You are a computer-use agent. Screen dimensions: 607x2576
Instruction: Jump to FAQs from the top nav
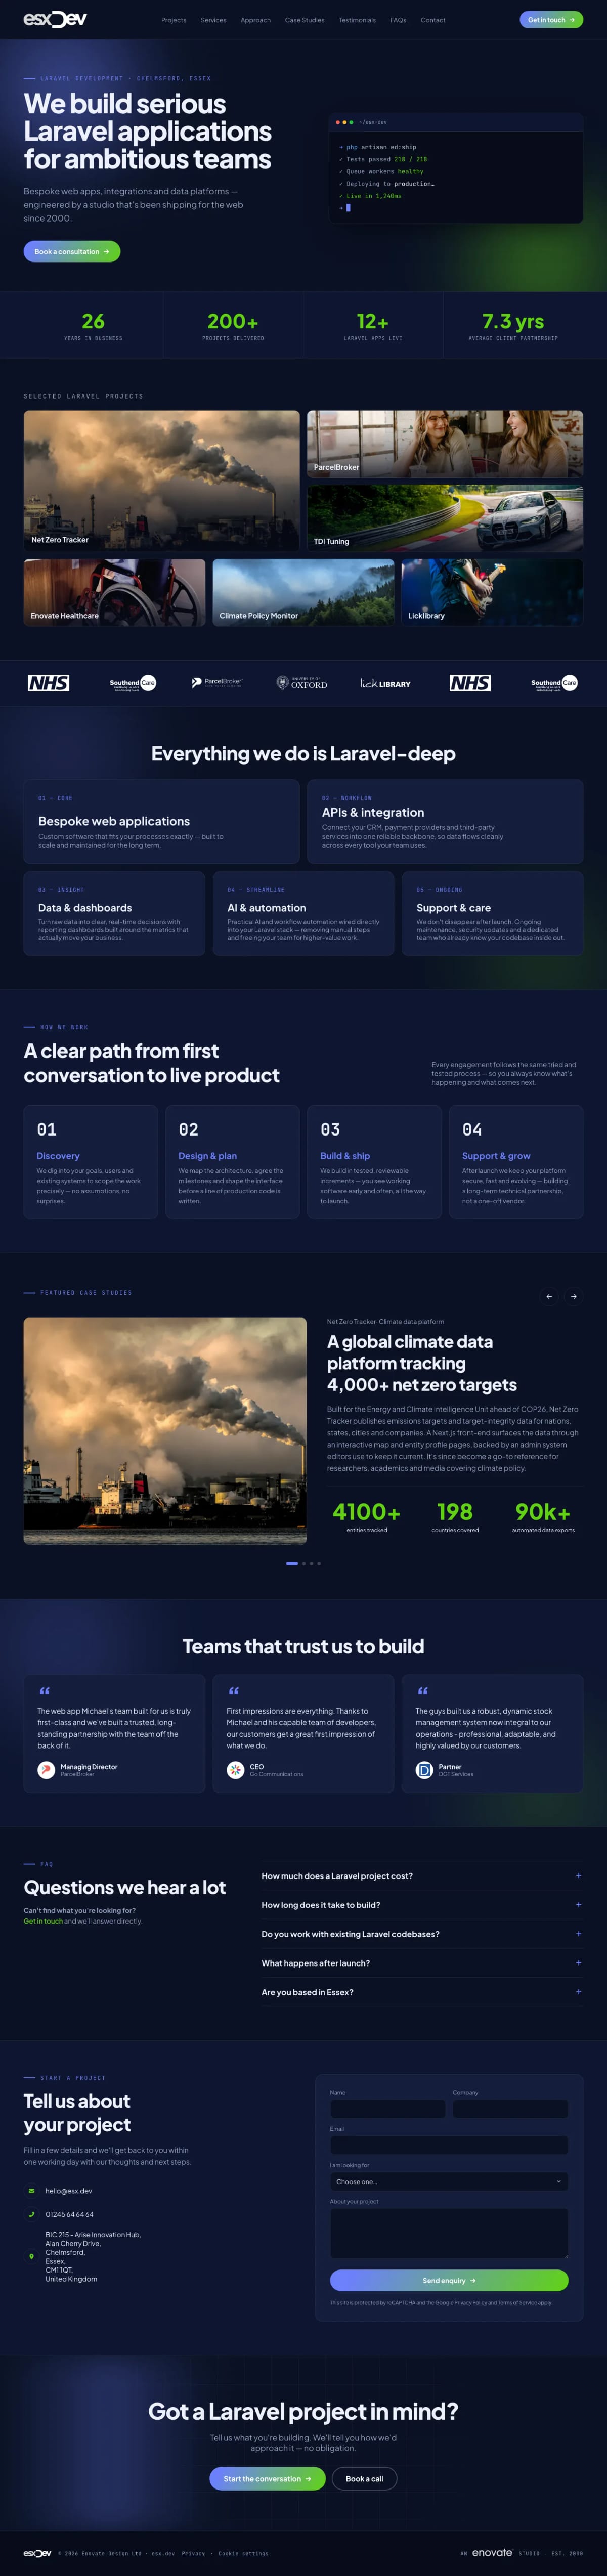(398, 20)
